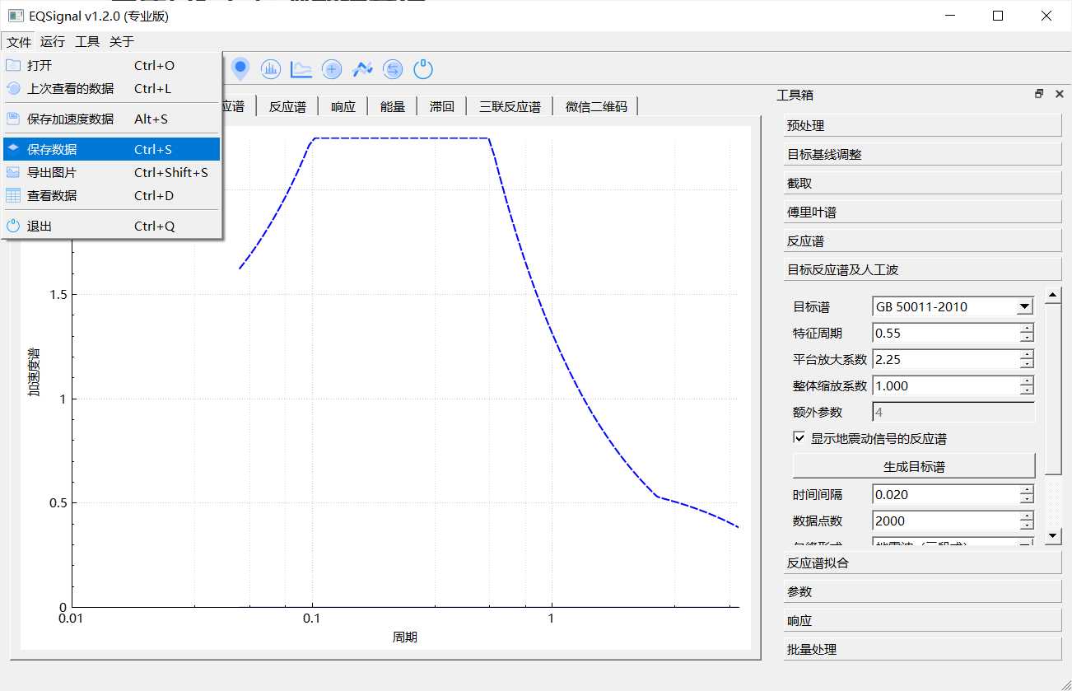The image size is (1072, 691).
Task: Increase 特征周期 with its up stepper
Action: (1028, 329)
